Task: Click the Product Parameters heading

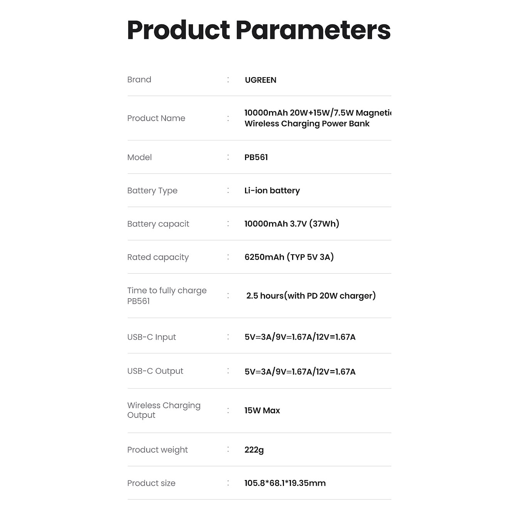Action: click(259, 30)
